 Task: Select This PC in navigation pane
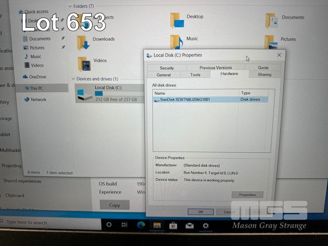click(x=36, y=88)
